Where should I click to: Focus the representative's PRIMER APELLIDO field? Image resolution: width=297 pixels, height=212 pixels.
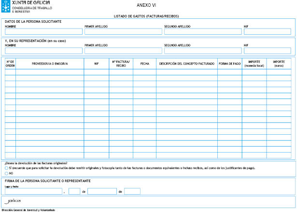pos(123,51)
